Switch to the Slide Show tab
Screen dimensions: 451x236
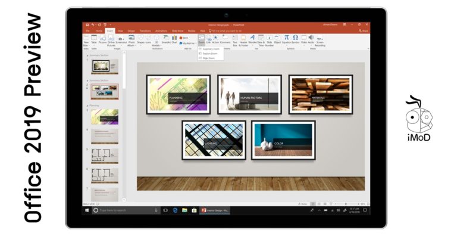tap(178, 31)
